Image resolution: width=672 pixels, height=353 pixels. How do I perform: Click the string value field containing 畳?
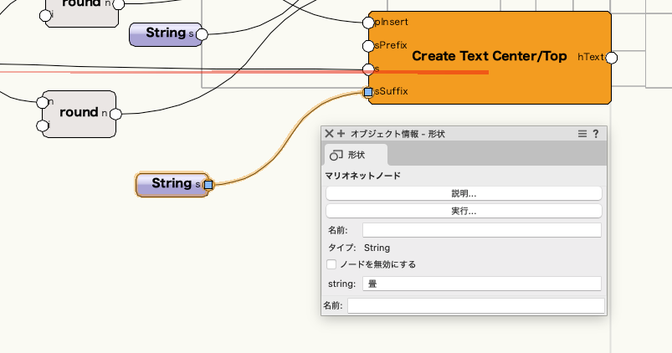point(482,284)
